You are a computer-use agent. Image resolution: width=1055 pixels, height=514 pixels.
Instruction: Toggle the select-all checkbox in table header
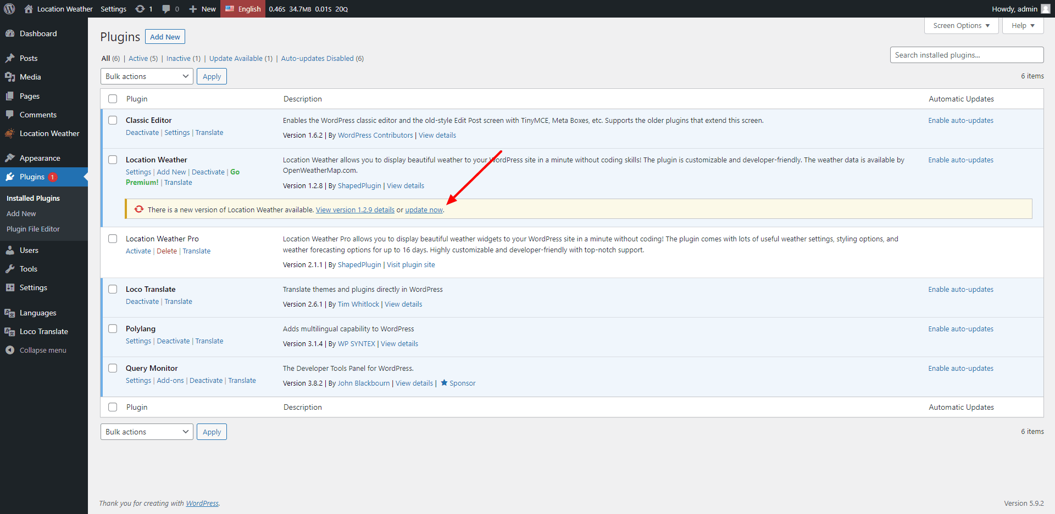113,99
